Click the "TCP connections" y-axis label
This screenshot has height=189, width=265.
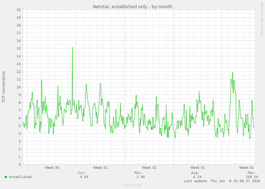pyautogui.click(x=4, y=87)
